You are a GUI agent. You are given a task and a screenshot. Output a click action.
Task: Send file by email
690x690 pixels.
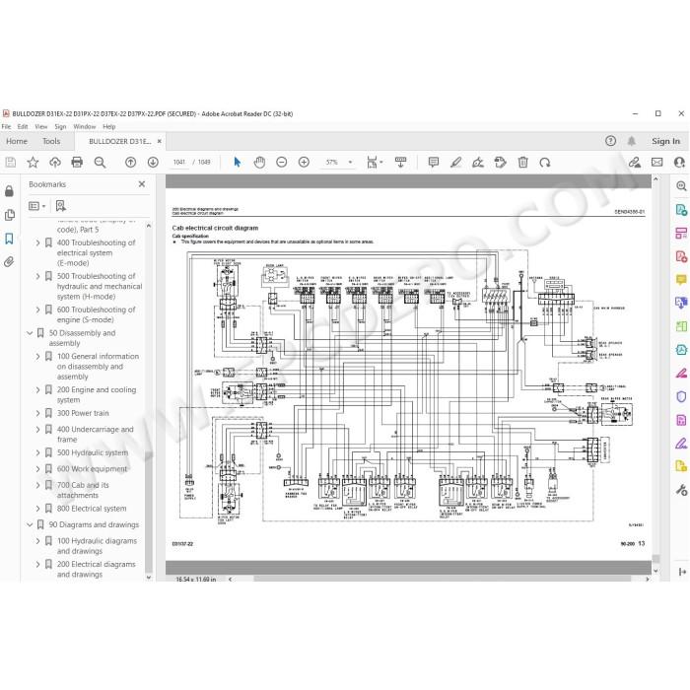tap(657, 163)
